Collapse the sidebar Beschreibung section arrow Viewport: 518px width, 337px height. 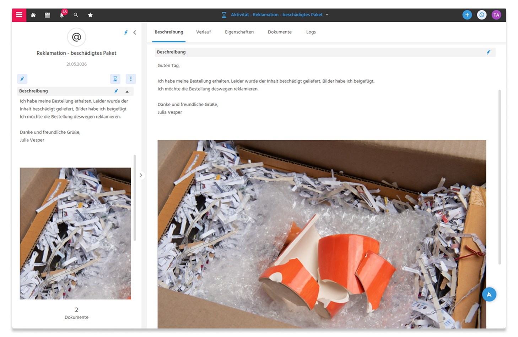(127, 91)
